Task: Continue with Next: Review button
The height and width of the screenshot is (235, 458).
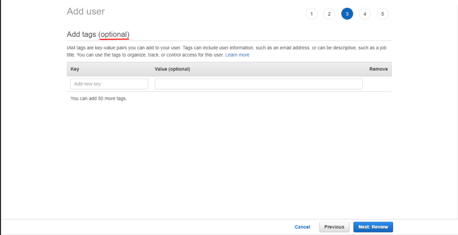Action: (x=373, y=227)
